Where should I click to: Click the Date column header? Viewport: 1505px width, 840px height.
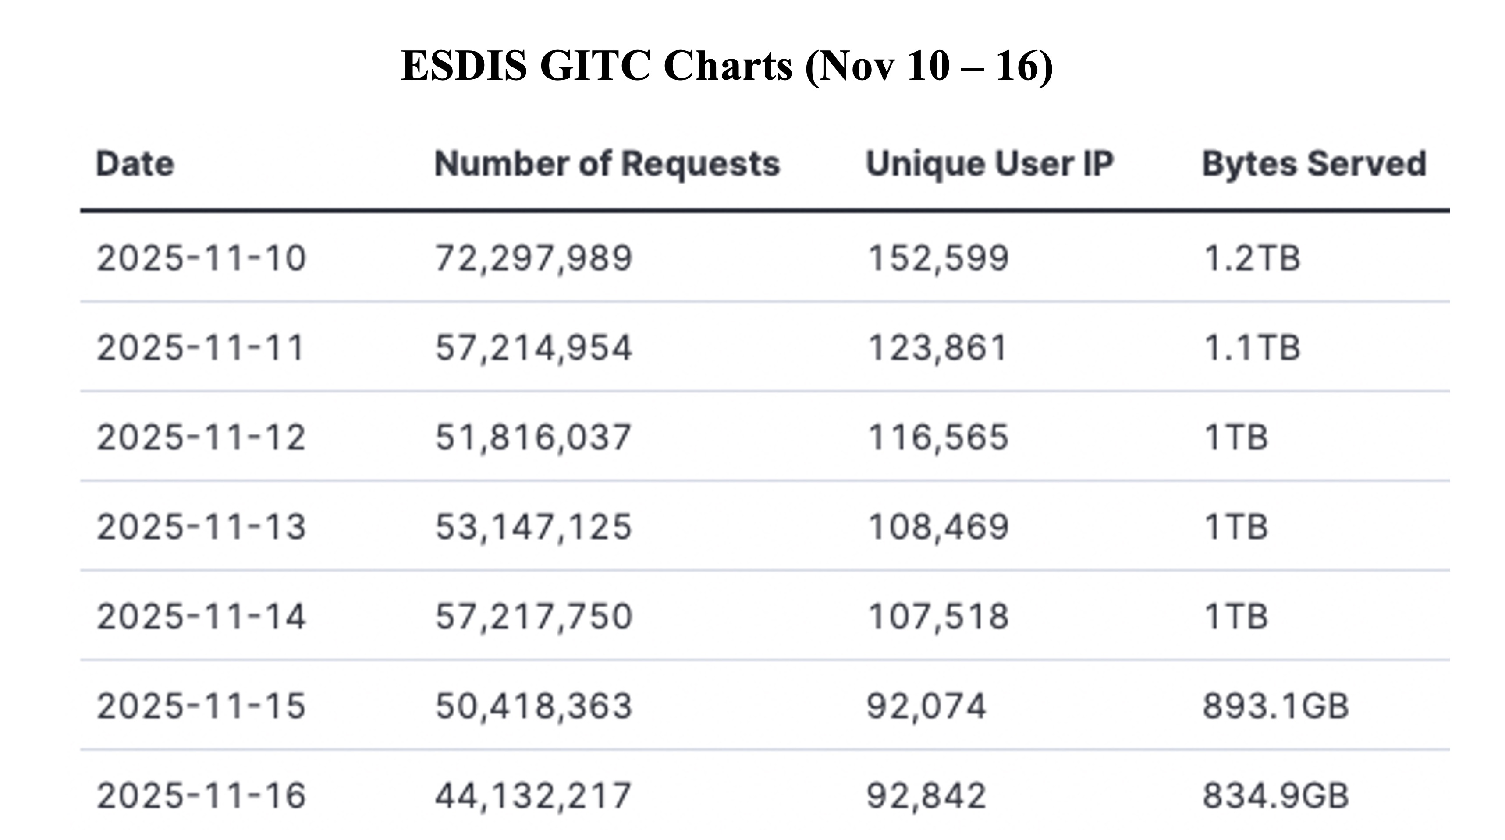coord(135,163)
